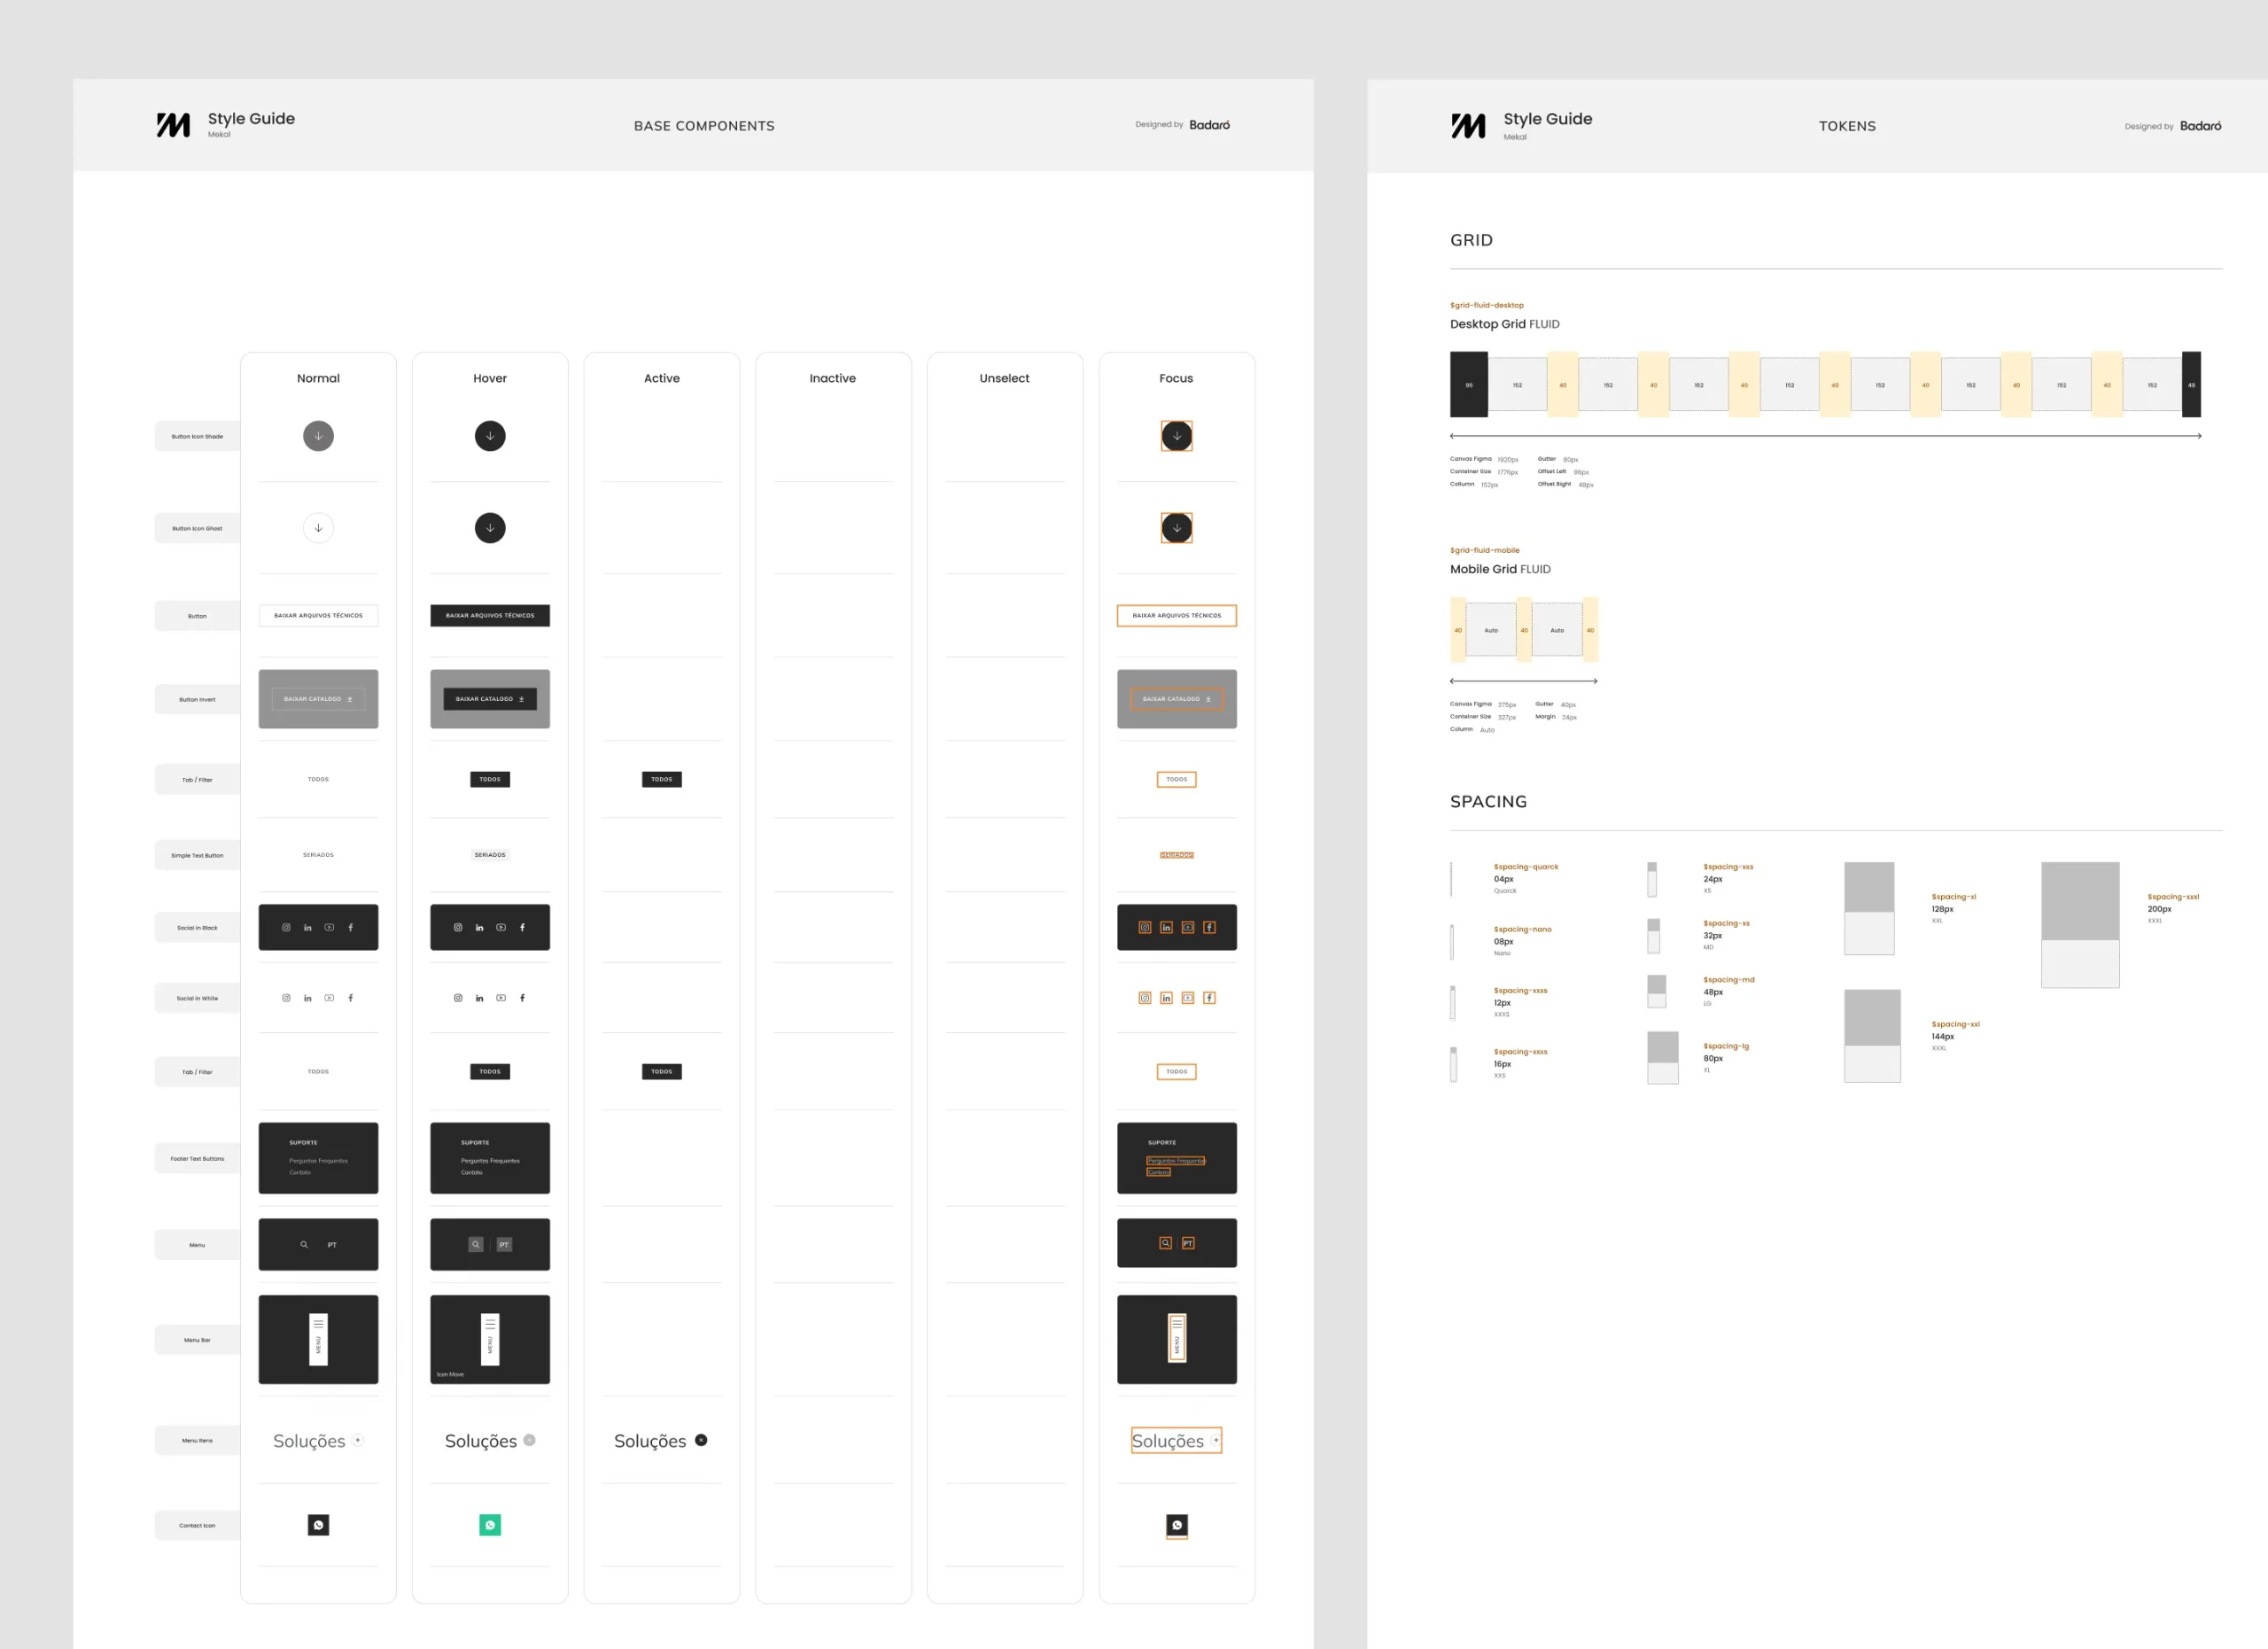
Task: Click Mekal logo on Tokens page
Action: (x=1468, y=126)
